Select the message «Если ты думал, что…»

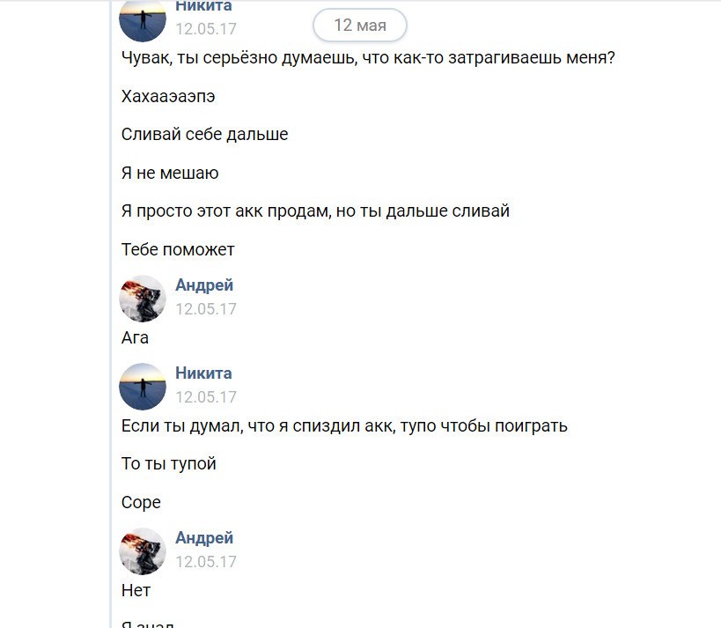click(x=344, y=426)
